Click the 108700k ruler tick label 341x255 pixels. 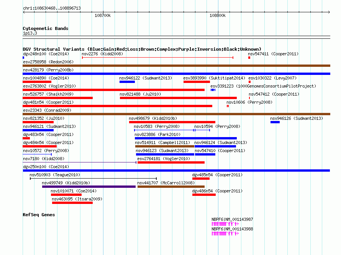103,15
